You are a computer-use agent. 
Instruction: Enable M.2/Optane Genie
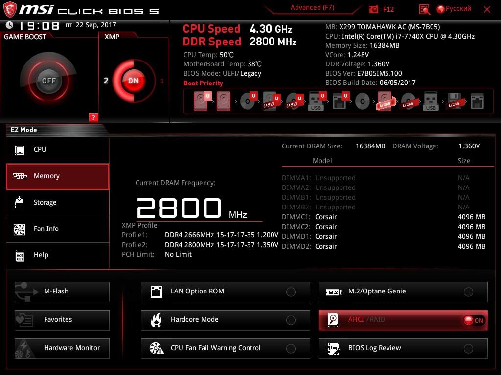[x=403, y=292]
